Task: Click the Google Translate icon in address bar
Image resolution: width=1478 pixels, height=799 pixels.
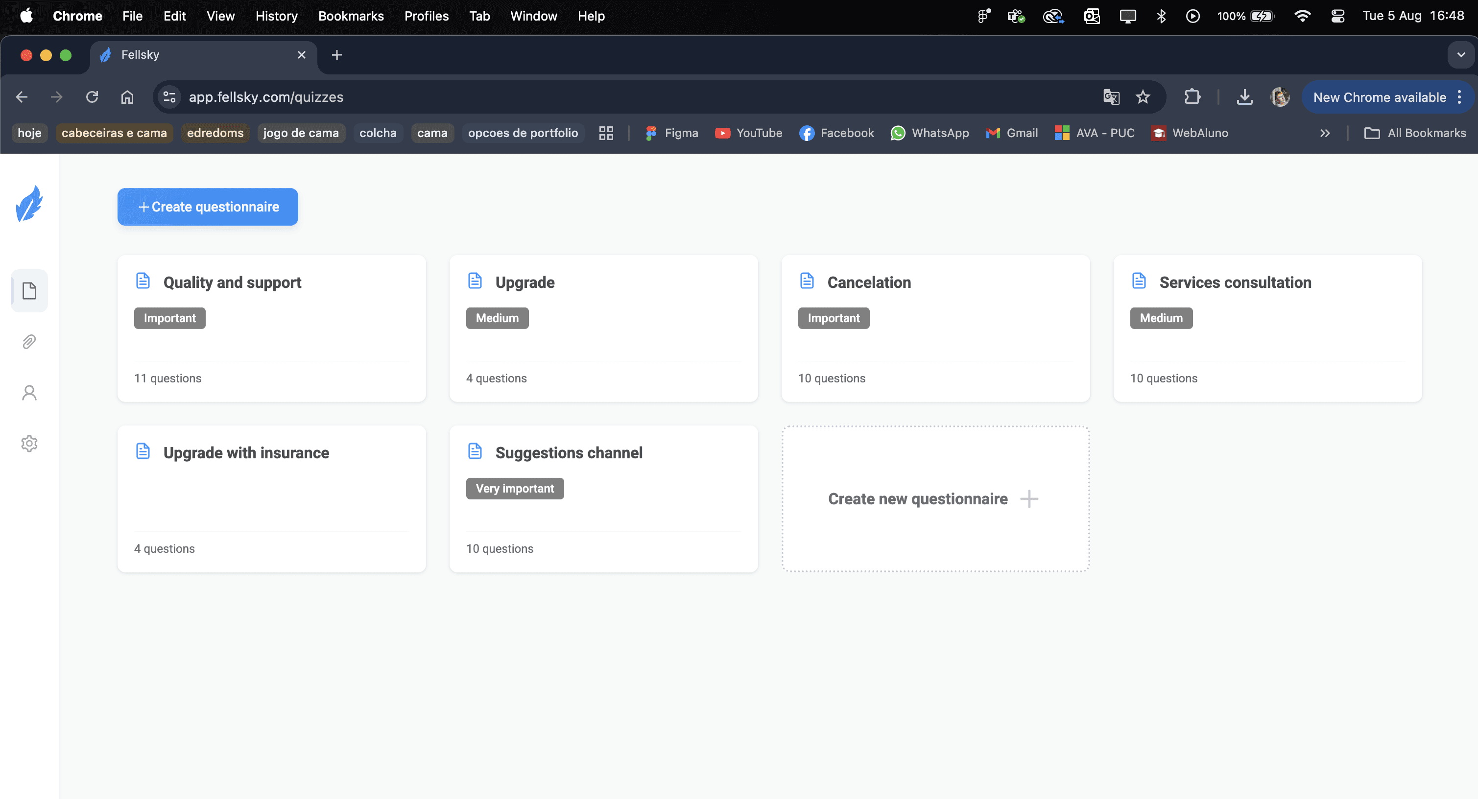Action: click(1111, 97)
